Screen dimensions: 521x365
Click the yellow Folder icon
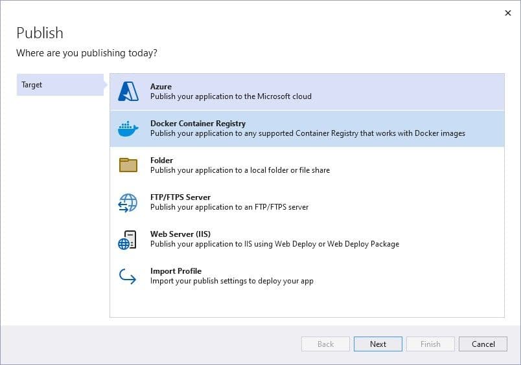(128, 165)
